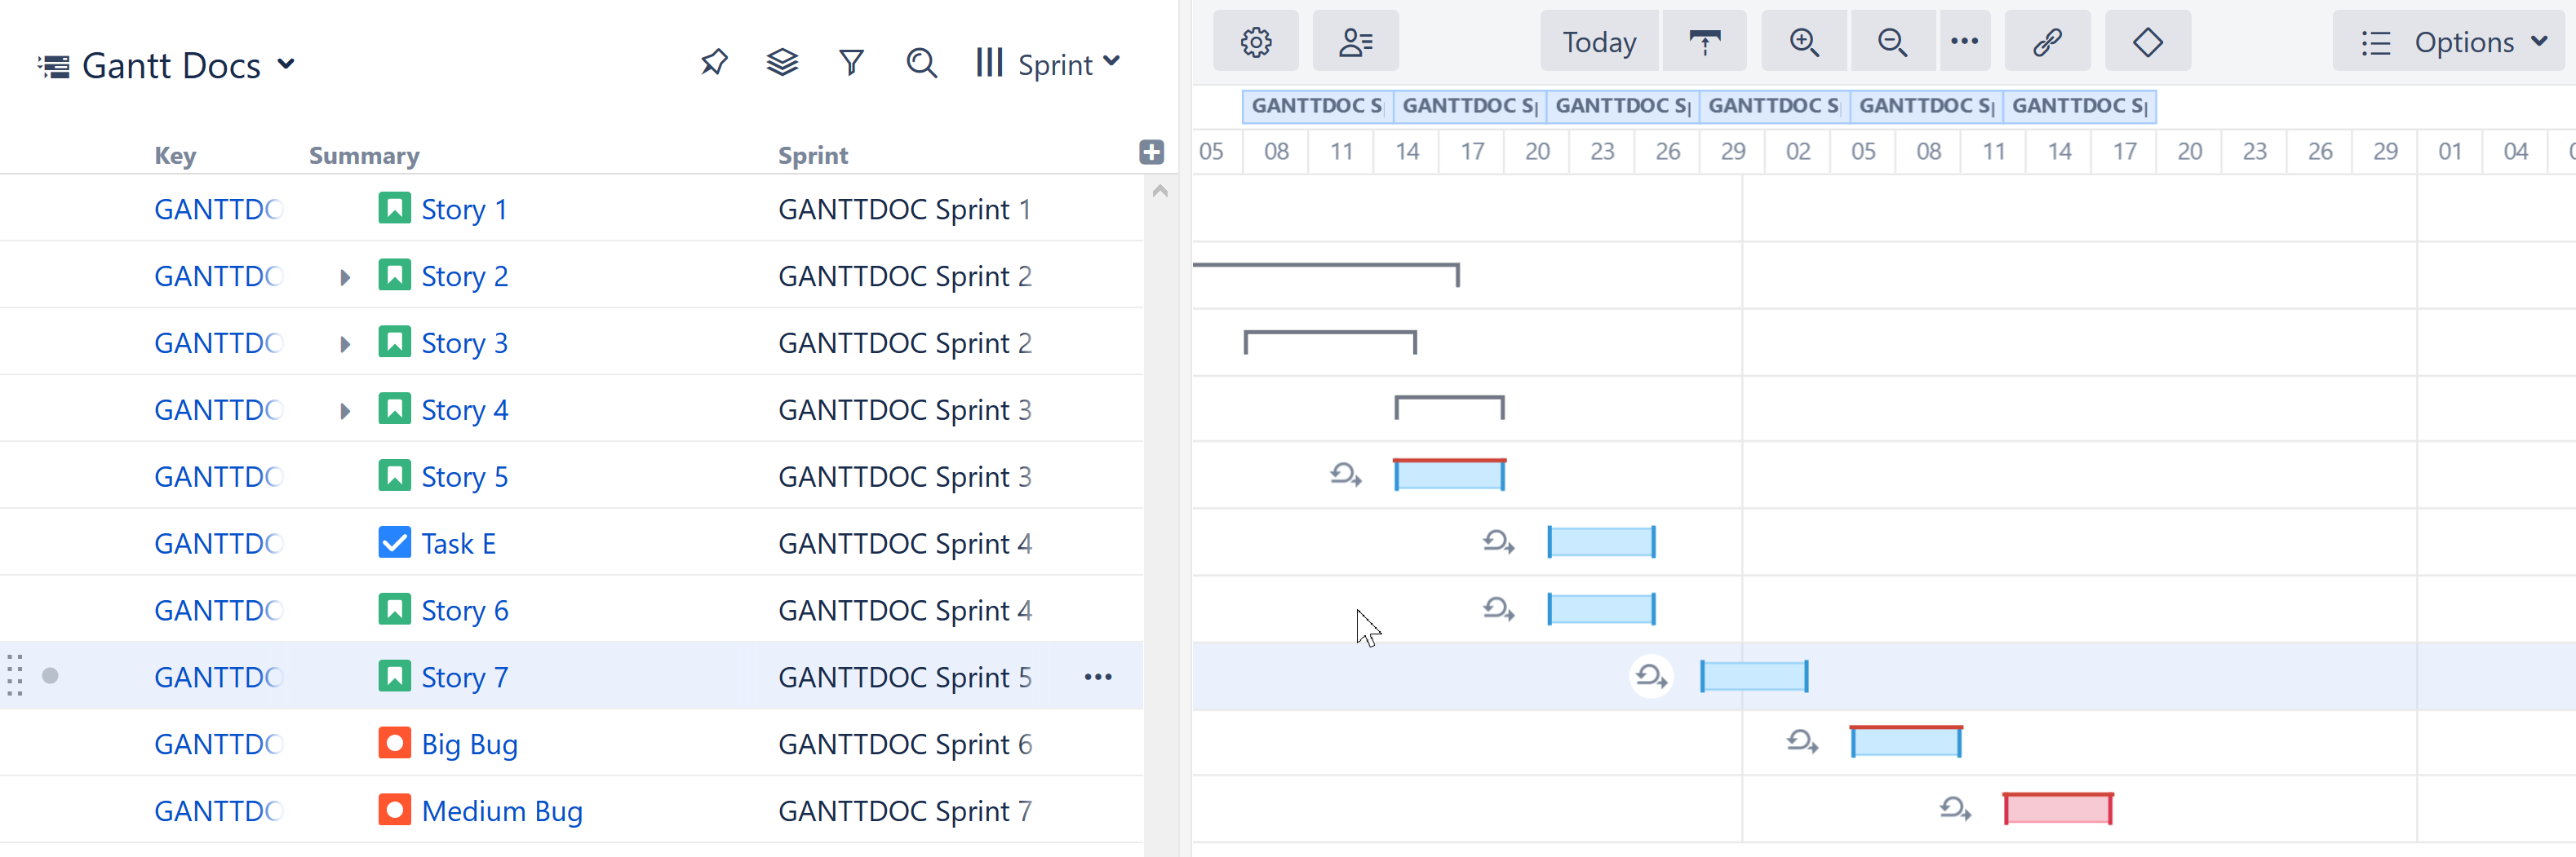Expand Story 2 to show children
Screen dimensions: 2576x857
point(344,276)
